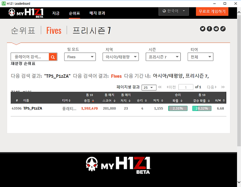Click the globe icon in language selector

(x=164, y=11)
